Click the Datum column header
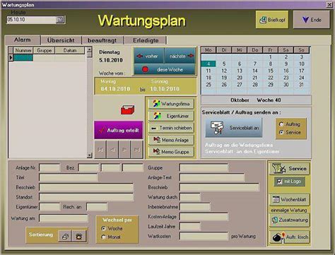335x255 pixels. [x=70, y=50]
